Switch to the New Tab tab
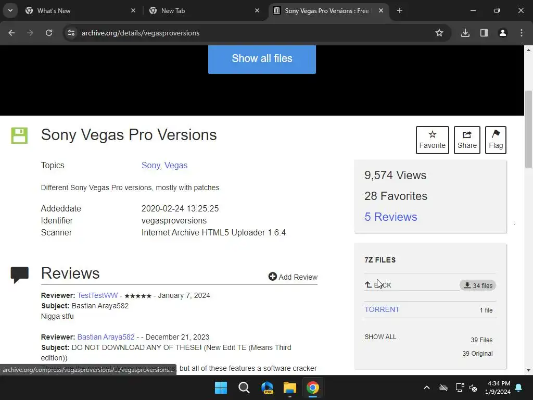533x400 pixels. [x=205, y=10]
